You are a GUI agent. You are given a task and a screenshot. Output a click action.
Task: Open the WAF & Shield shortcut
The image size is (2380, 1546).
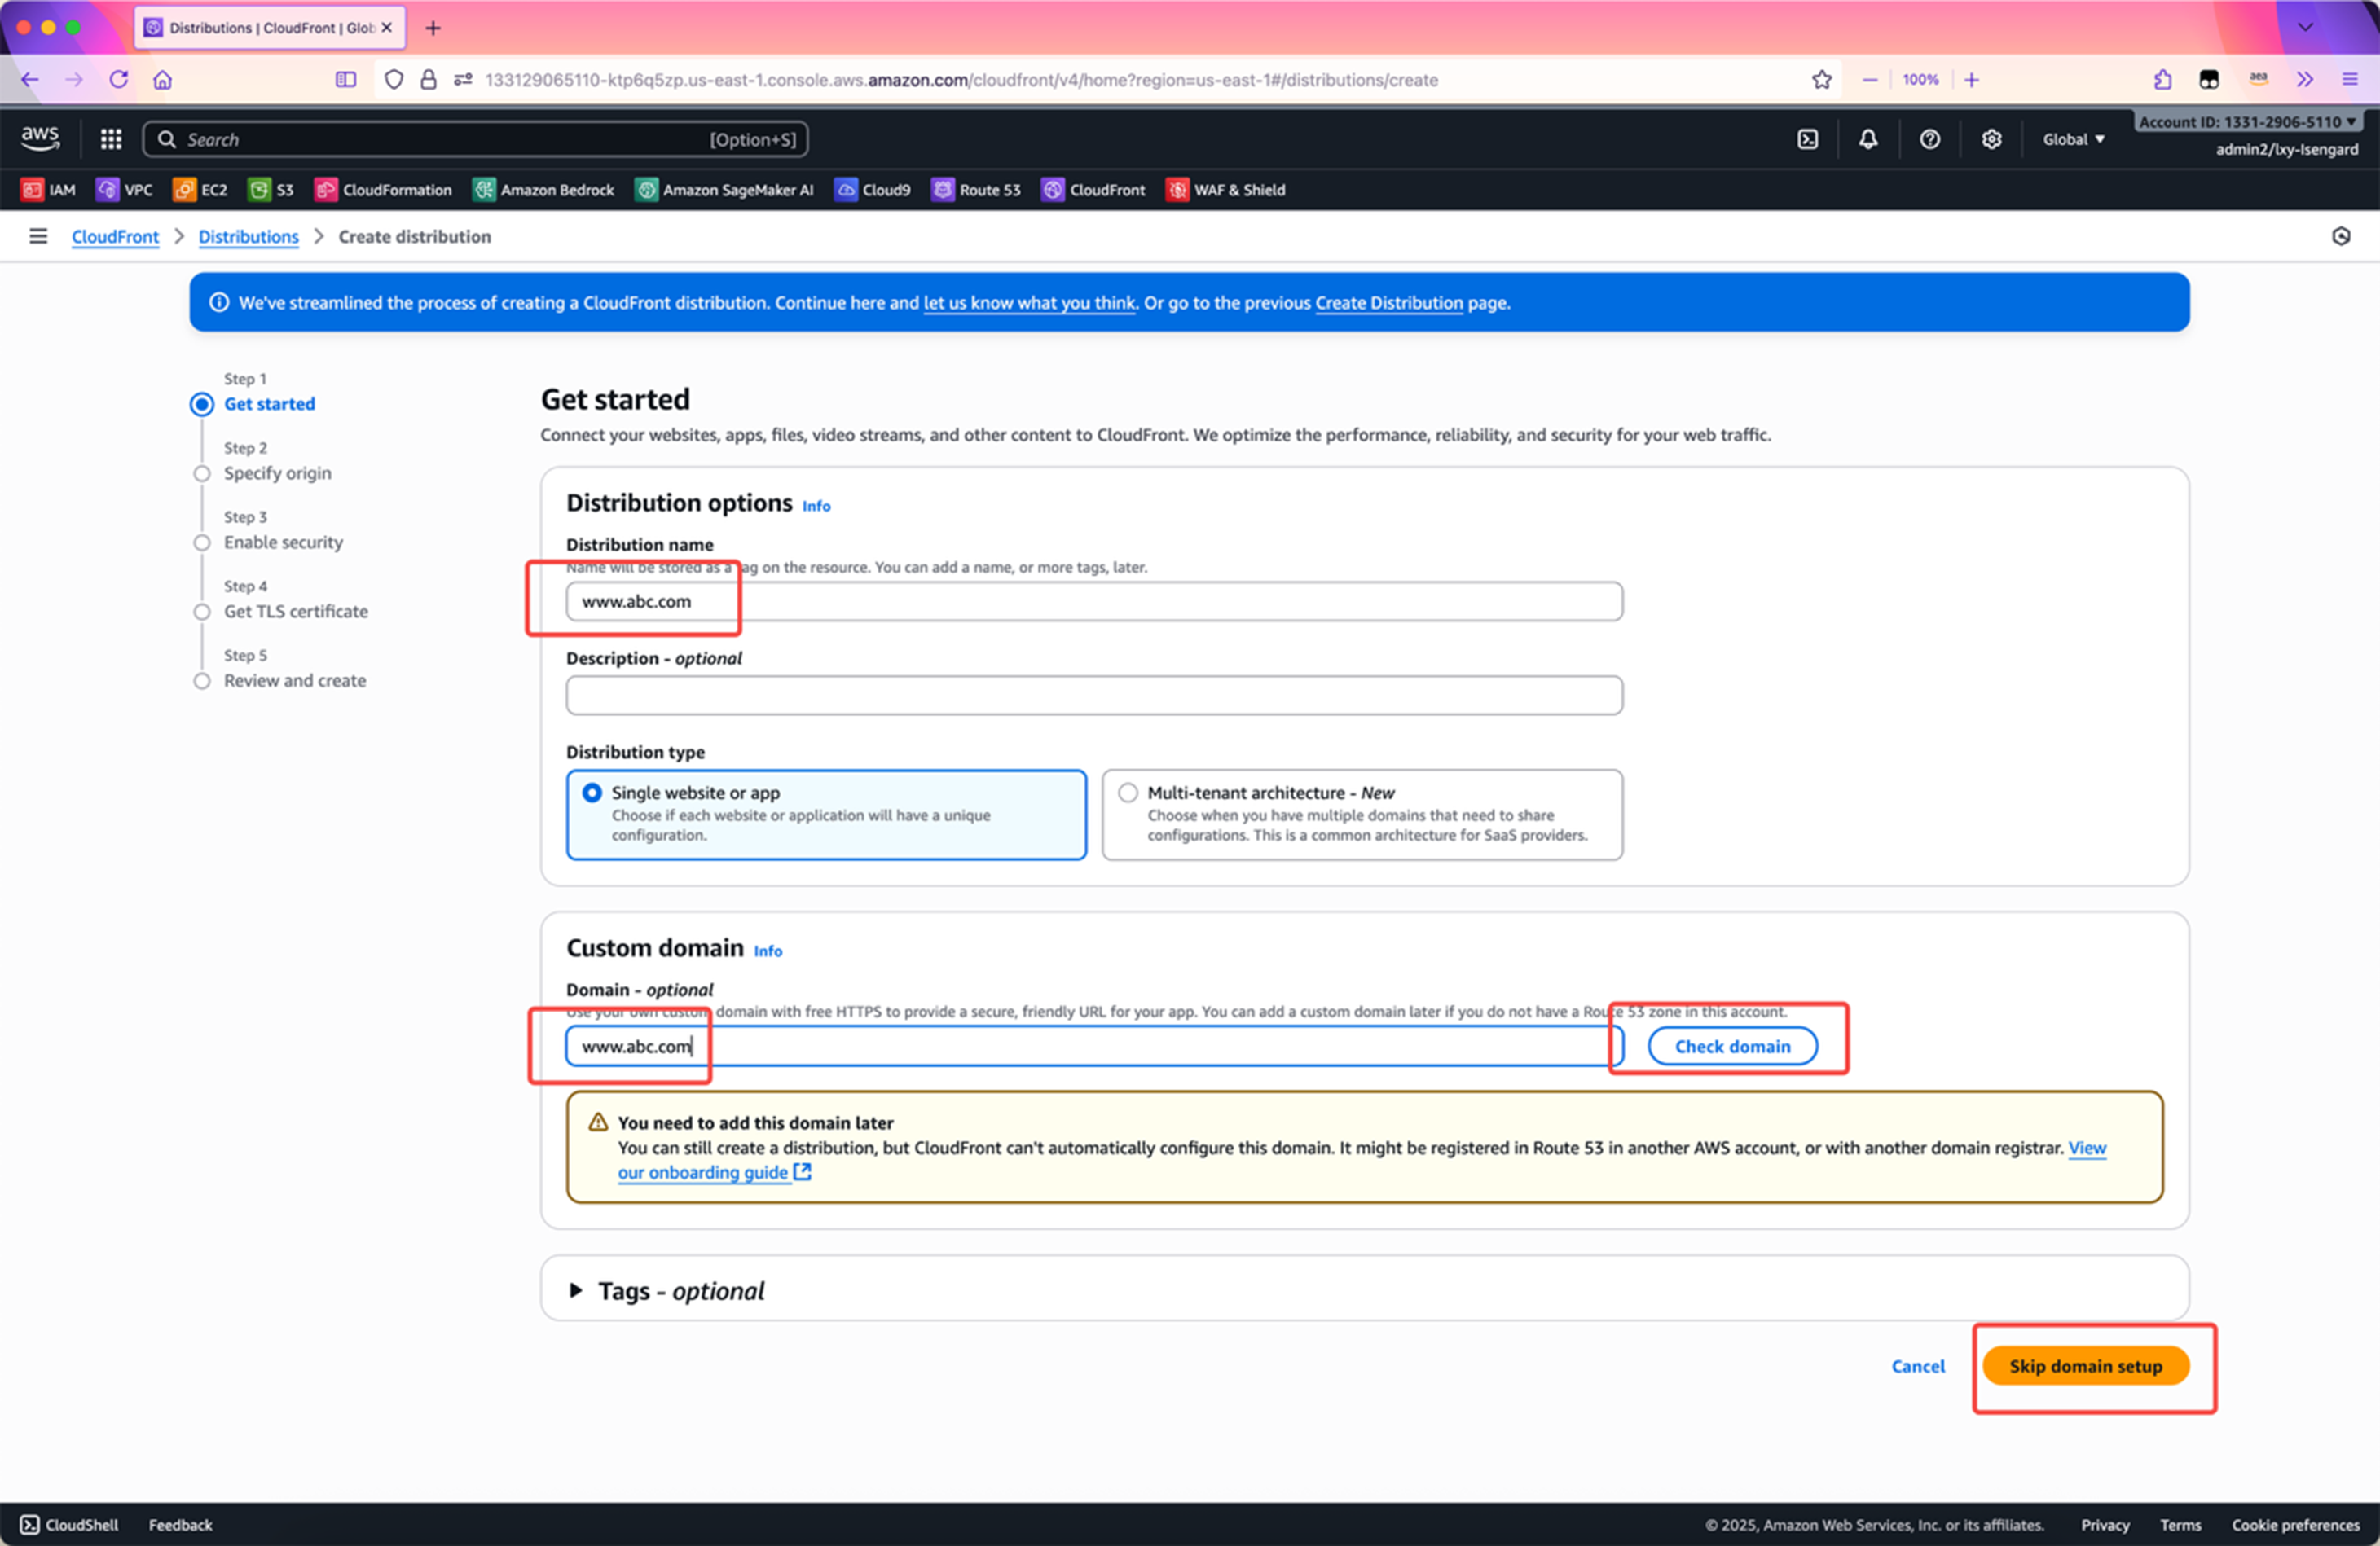click(1226, 190)
